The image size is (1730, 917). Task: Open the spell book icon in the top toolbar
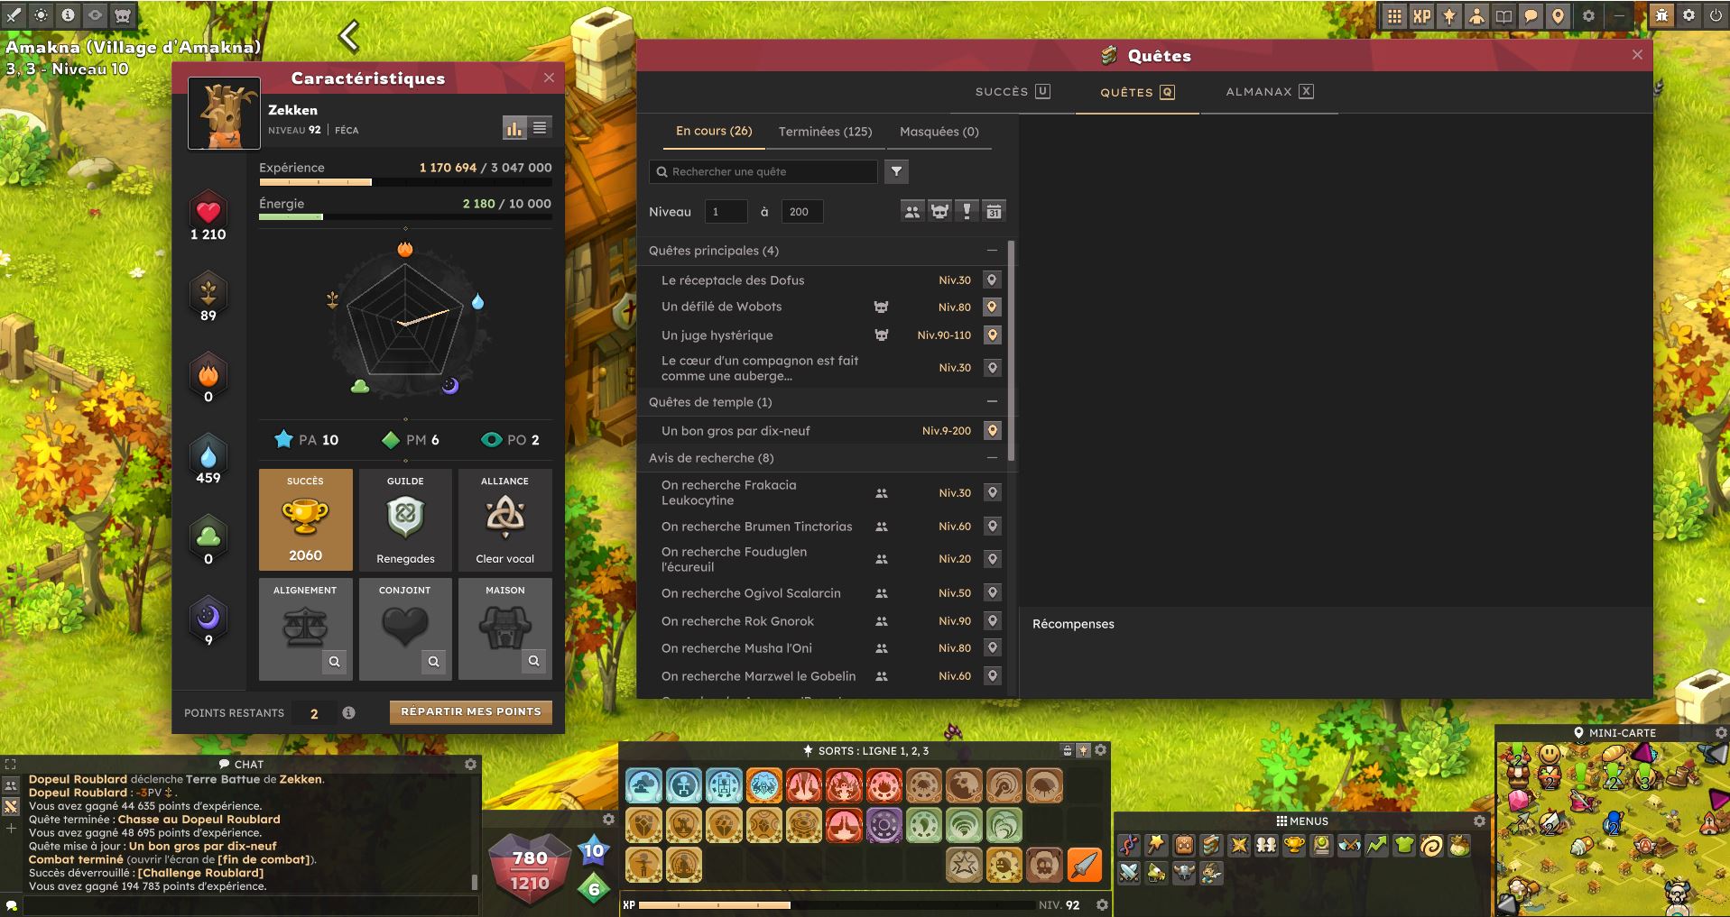(1502, 15)
